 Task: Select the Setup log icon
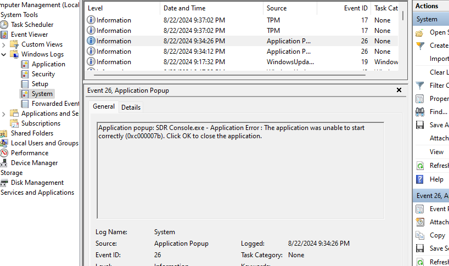[x=25, y=84]
